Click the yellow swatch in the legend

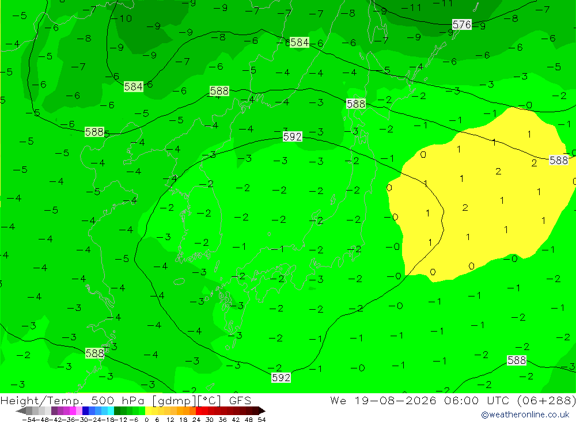(148, 411)
